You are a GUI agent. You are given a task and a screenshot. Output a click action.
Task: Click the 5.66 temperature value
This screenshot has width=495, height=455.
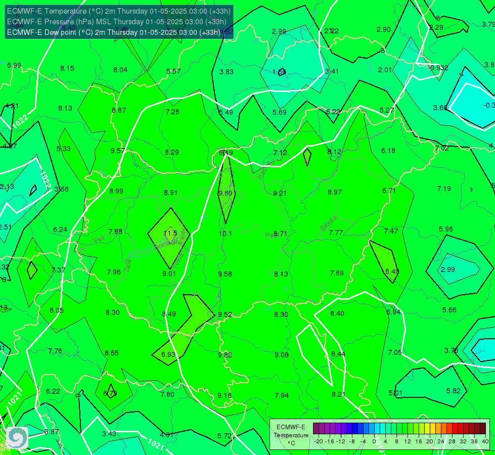click(449, 310)
